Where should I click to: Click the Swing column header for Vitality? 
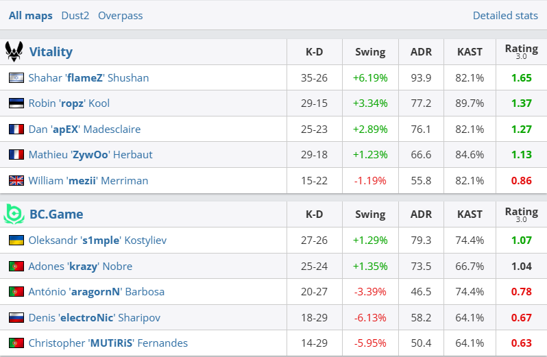(x=370, y=52)
